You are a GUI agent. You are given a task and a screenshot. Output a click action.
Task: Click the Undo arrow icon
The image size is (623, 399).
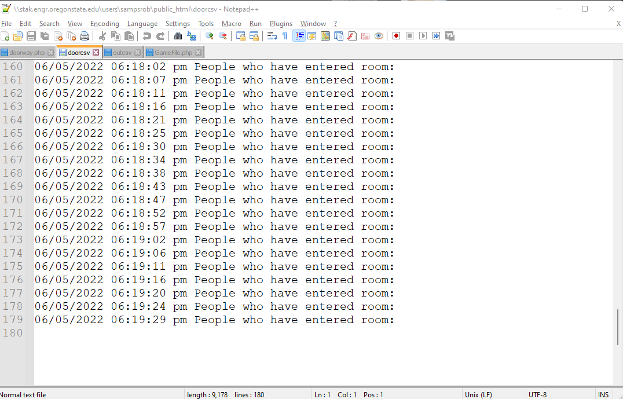coord(147,36)
